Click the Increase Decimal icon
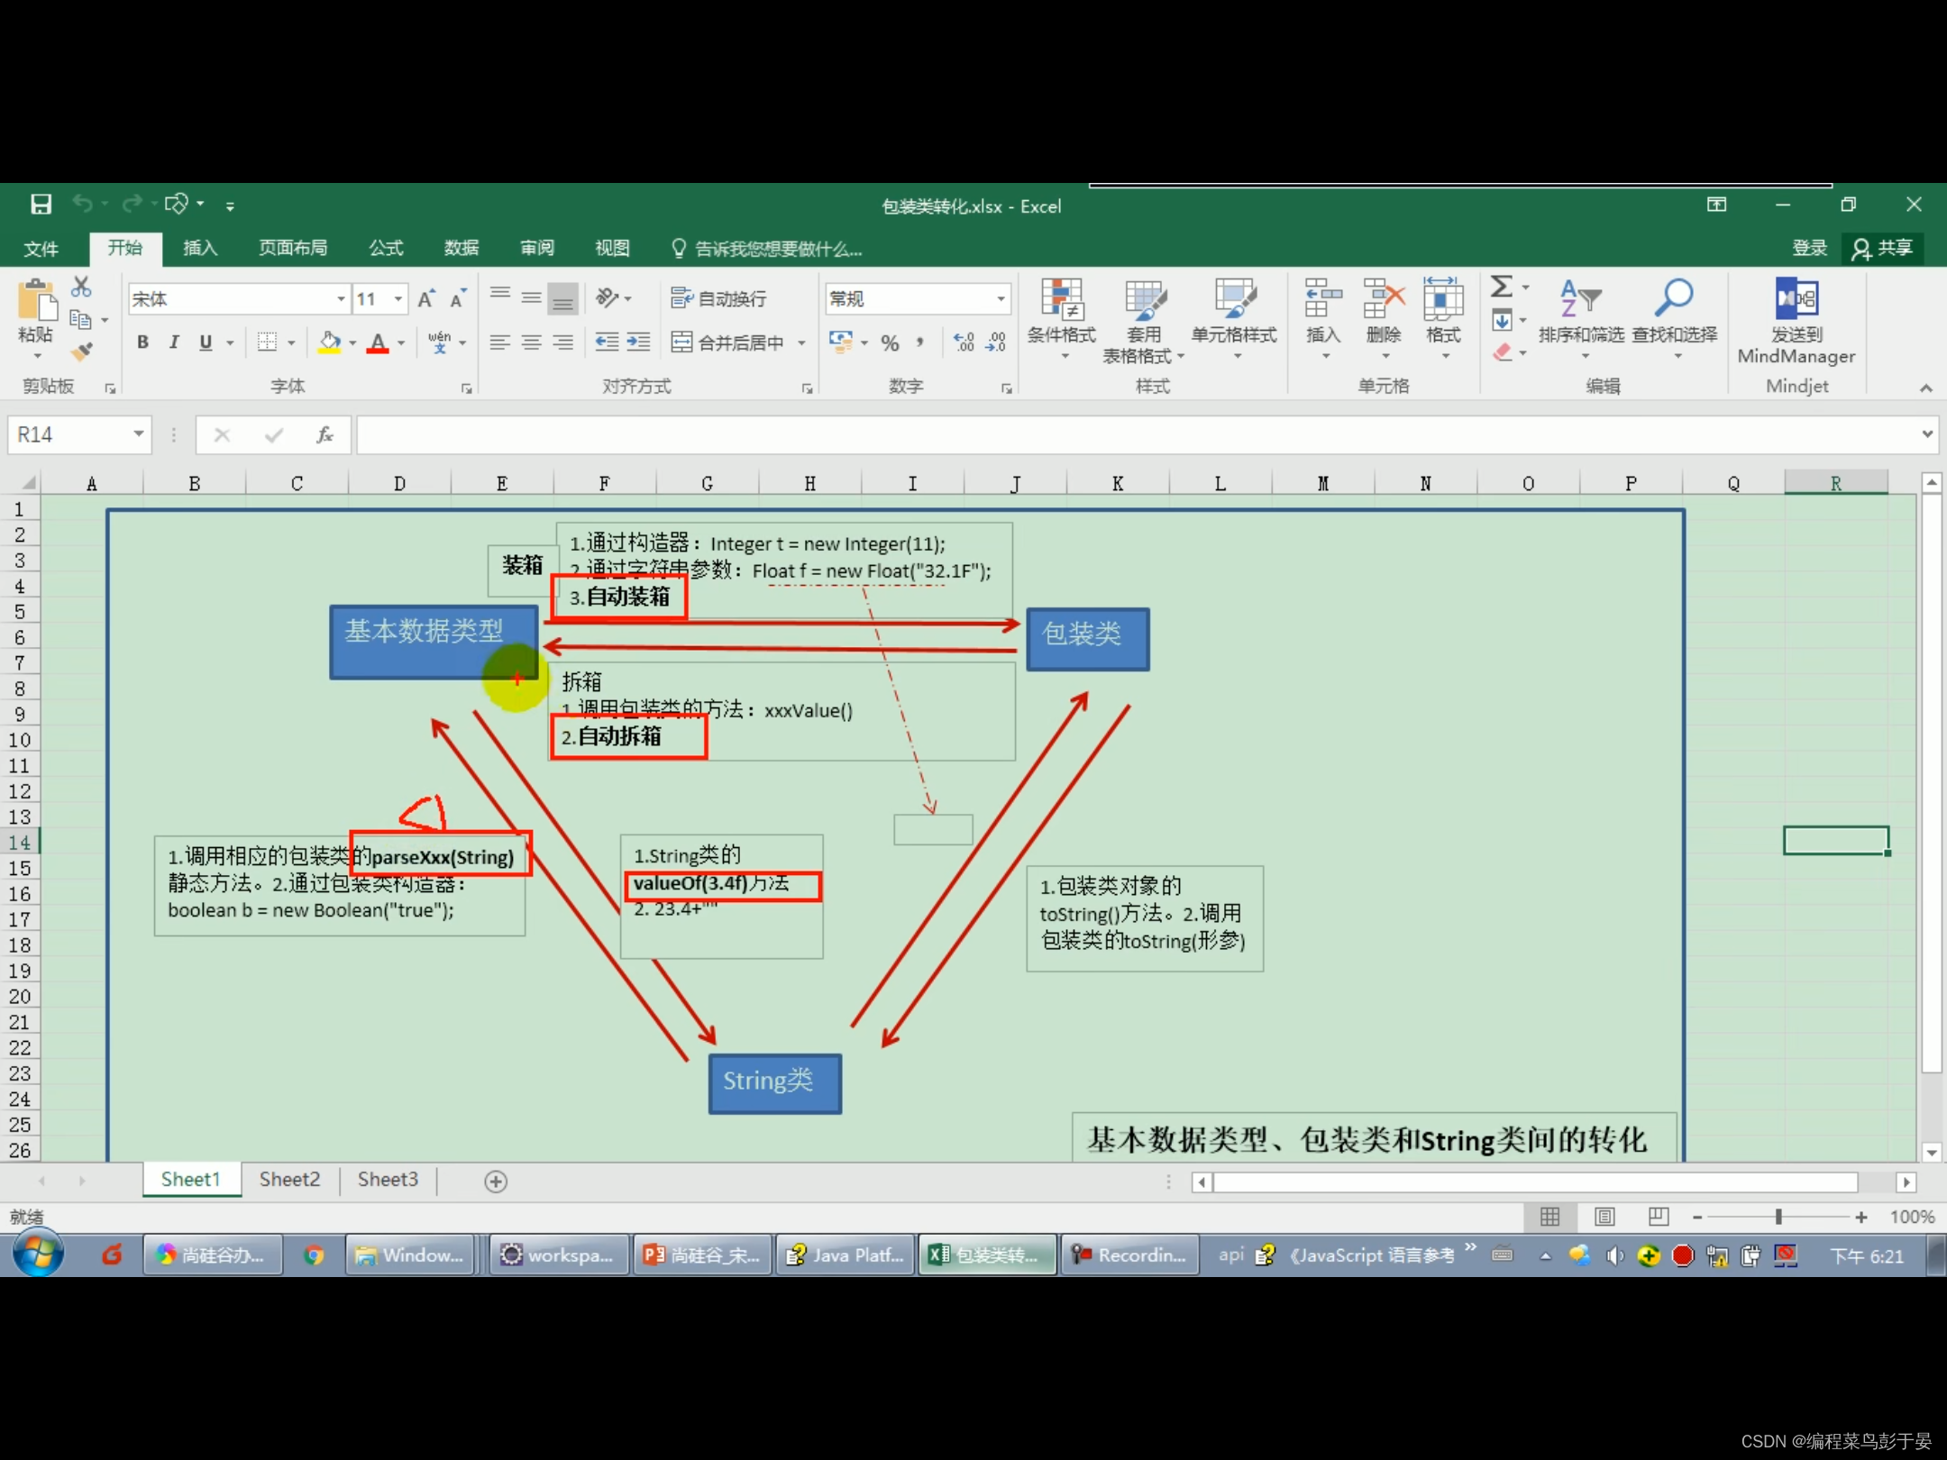Screen dimensions: 1947x1460 [964, 342]
